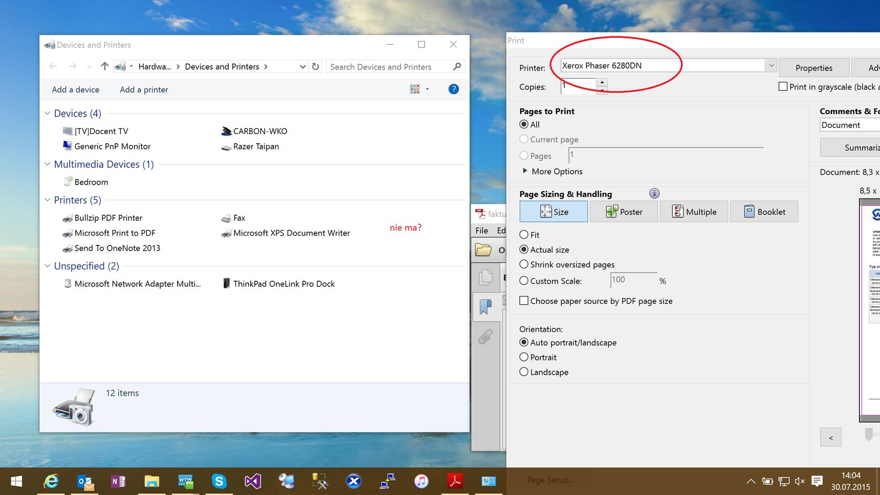
Task: Click the Page Sizing info icon
Action: [x=654, y=193]
